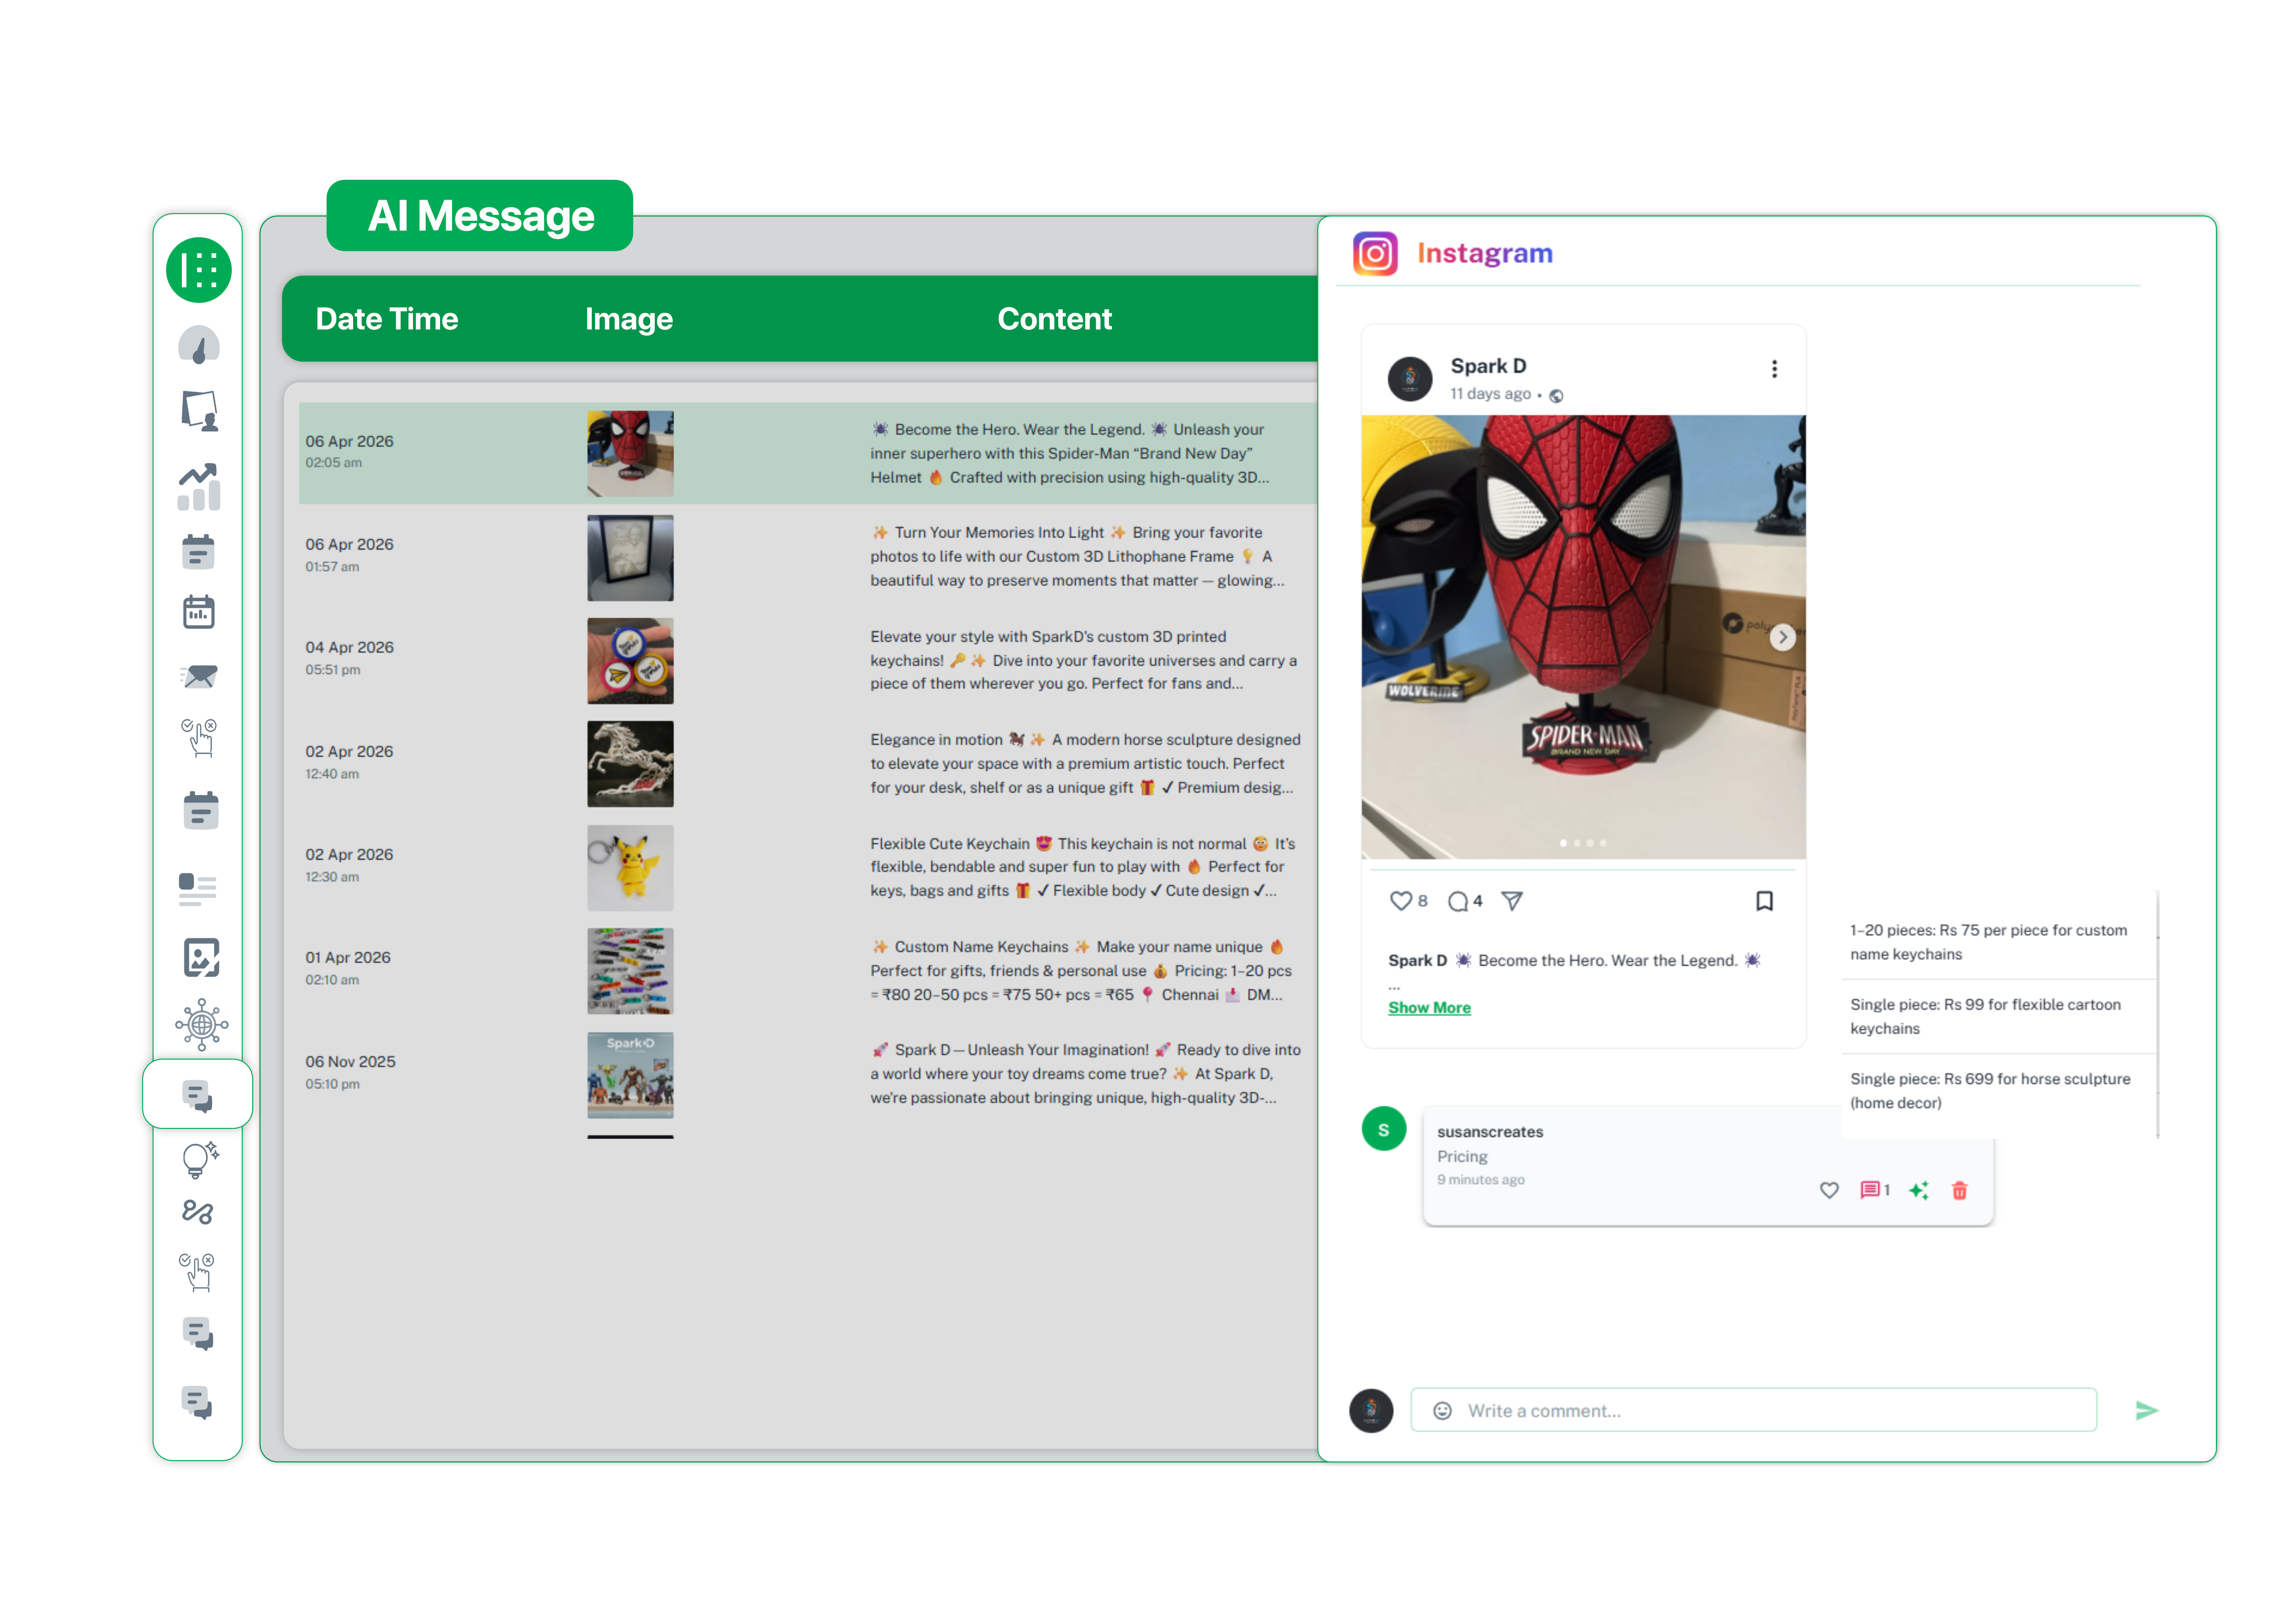
Task: Delete the susanscreates comment via trash icon
Action: pyautogui.click(x=1959, y=1190)
